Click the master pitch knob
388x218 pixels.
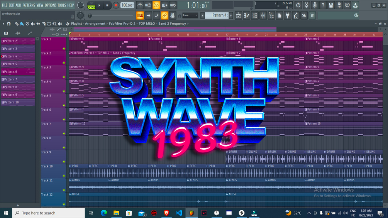pos(80,15)
